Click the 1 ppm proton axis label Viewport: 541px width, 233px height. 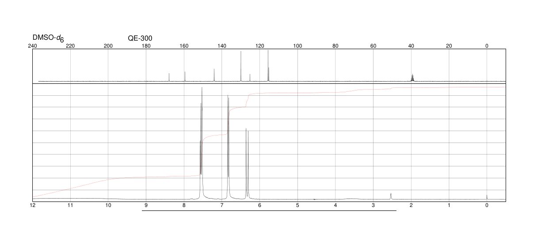click(x=449, y=205)
